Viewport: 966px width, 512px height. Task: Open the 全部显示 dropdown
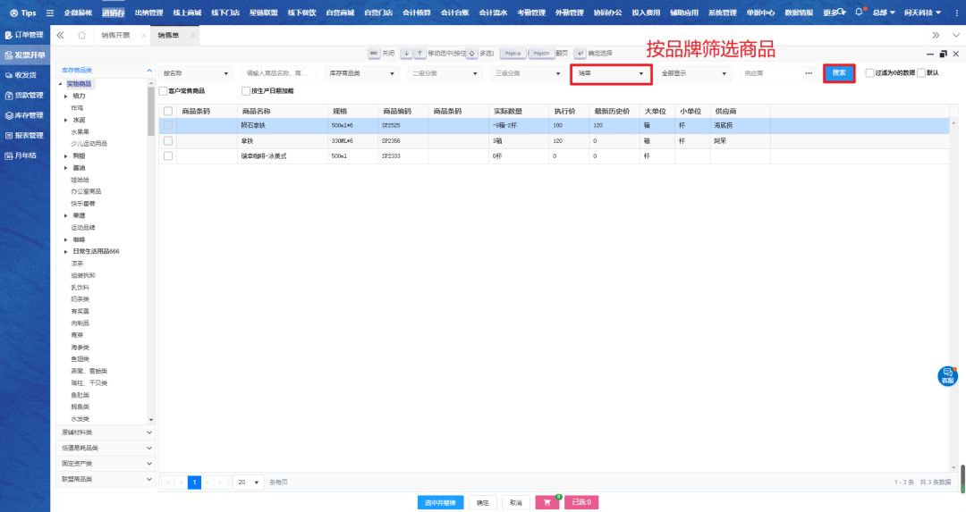coord(691,73)
